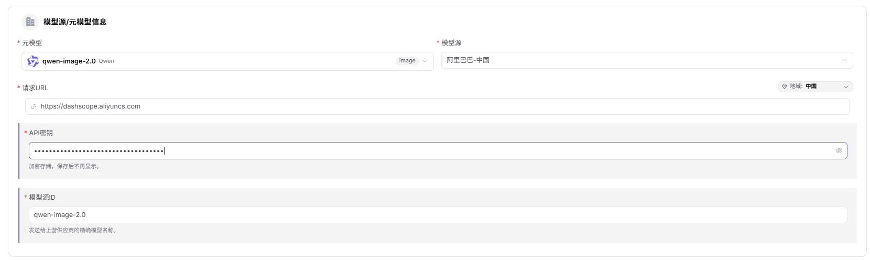Click the building icon beside 模型源/元模型信息
The width and height of the screenshot is (870, 260).
pos(30,22)
